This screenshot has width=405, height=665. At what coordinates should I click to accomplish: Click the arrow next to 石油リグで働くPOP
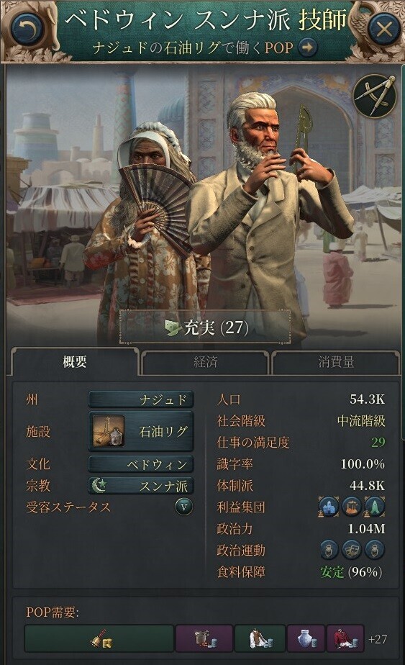[x=307, y=47]
